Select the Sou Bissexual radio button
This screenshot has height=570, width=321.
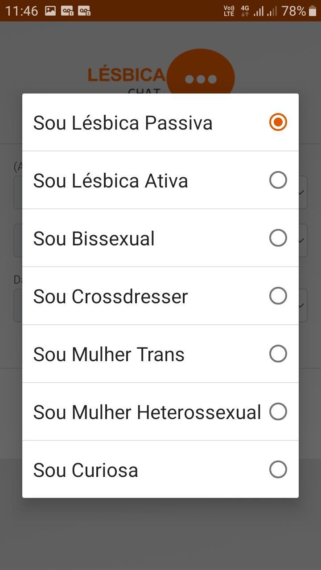[278, 238]
